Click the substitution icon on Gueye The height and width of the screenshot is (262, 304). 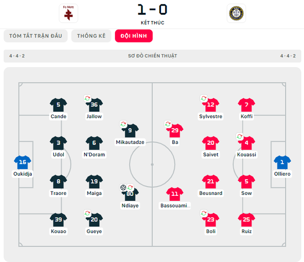88,213
